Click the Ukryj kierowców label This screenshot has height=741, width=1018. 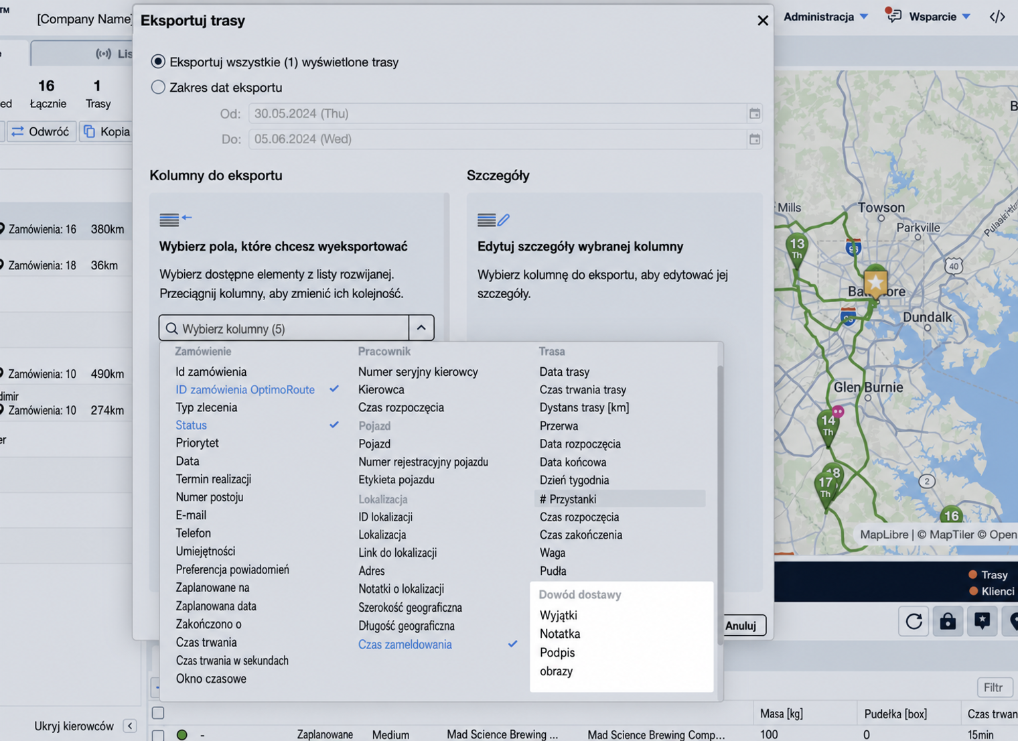pyautogui.click(x=74, y=726)
